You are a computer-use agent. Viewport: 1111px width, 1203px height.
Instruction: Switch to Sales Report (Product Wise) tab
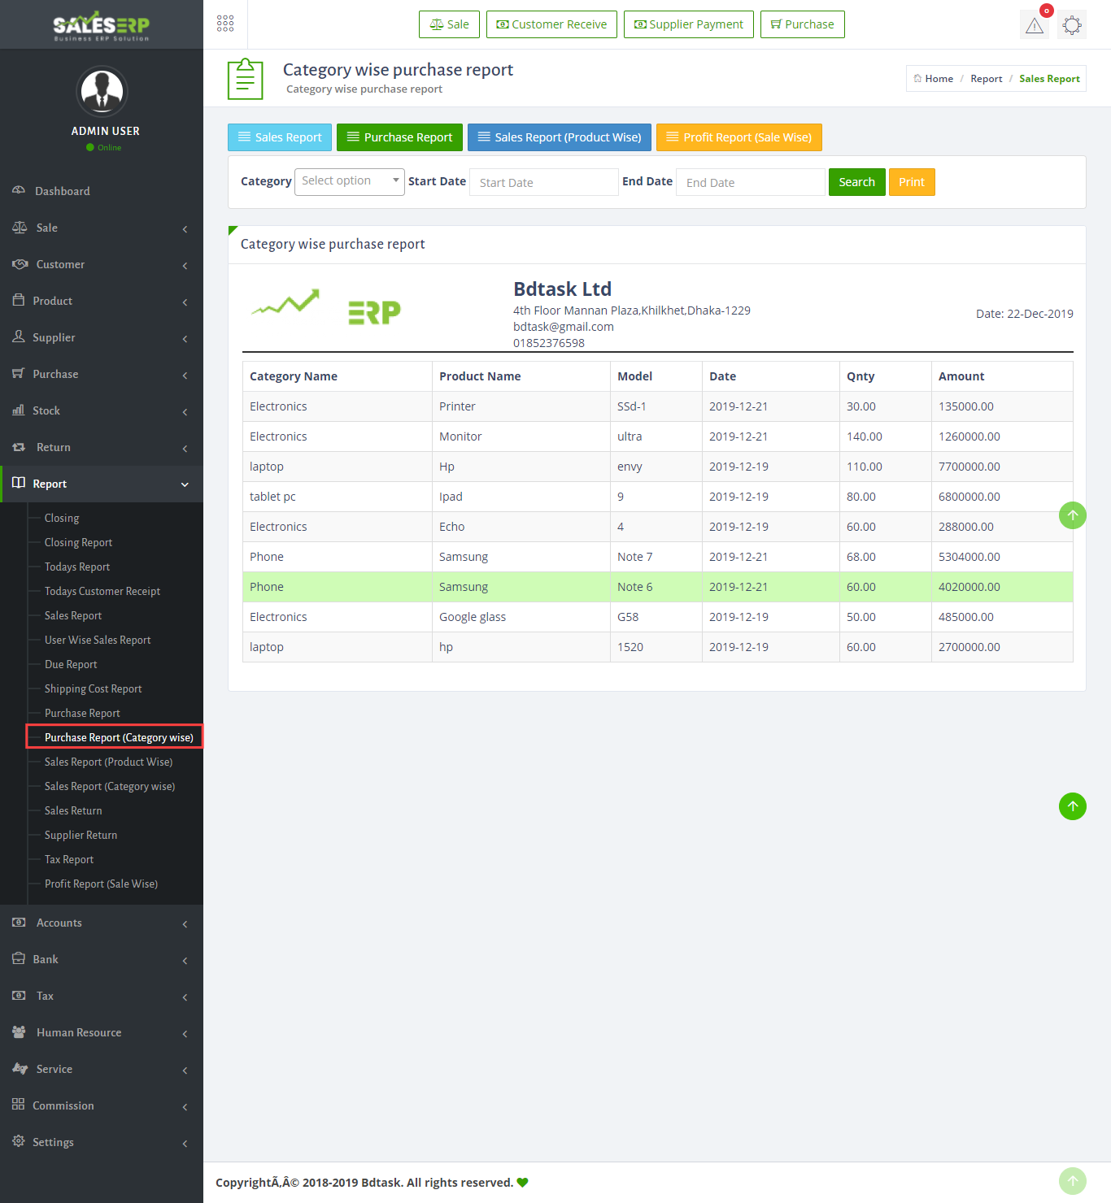coord(559,137)
